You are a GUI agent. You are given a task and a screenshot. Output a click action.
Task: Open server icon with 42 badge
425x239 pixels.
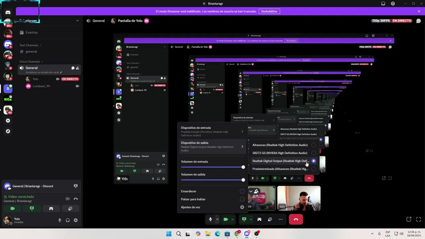point(8,110)
